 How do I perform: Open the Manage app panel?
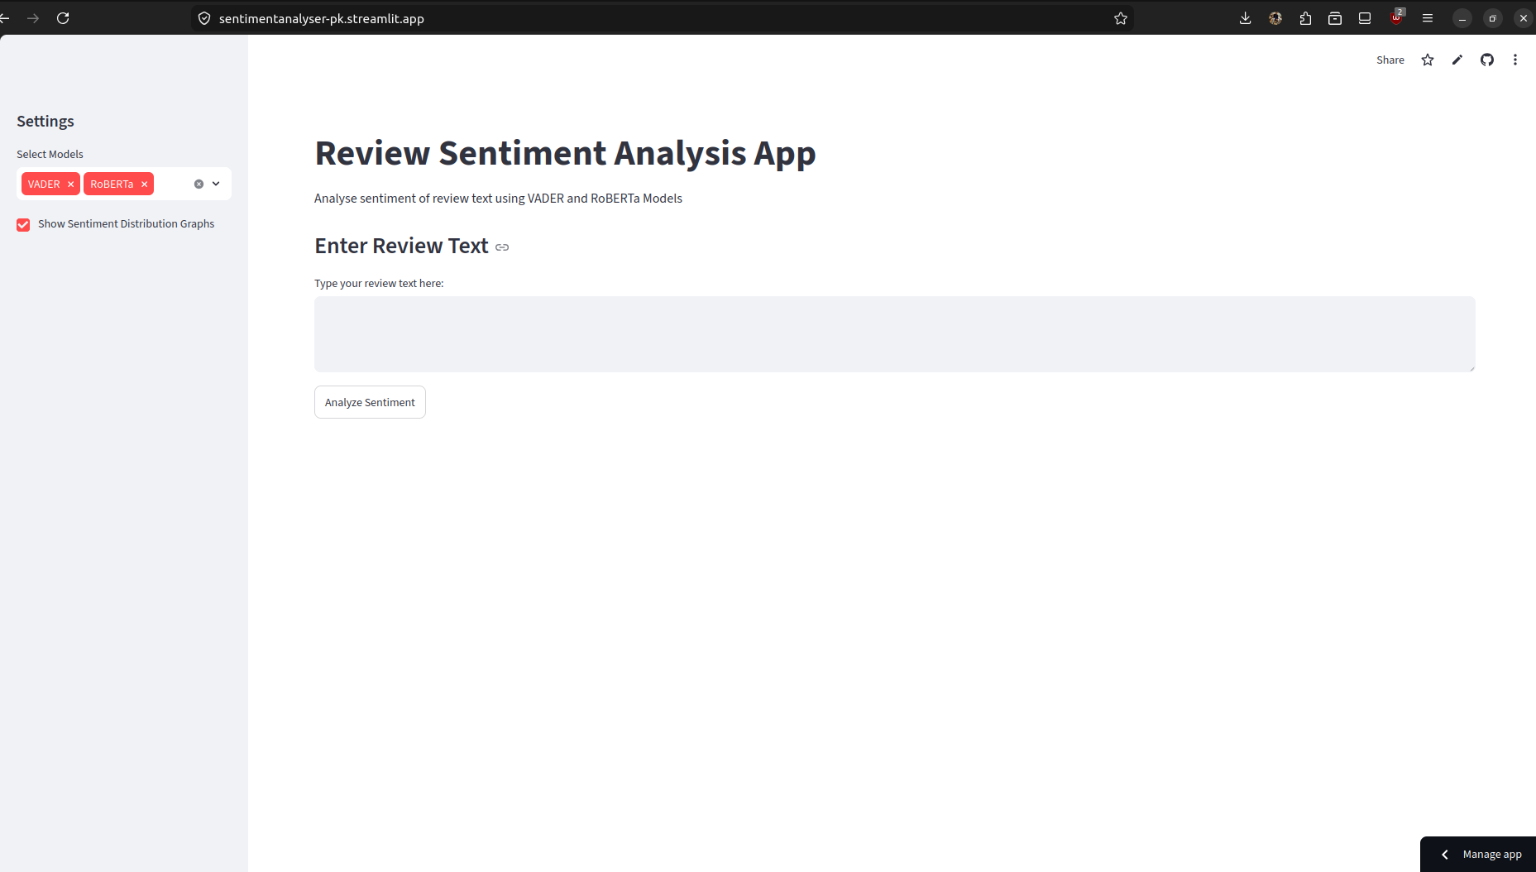point(1478,855)
